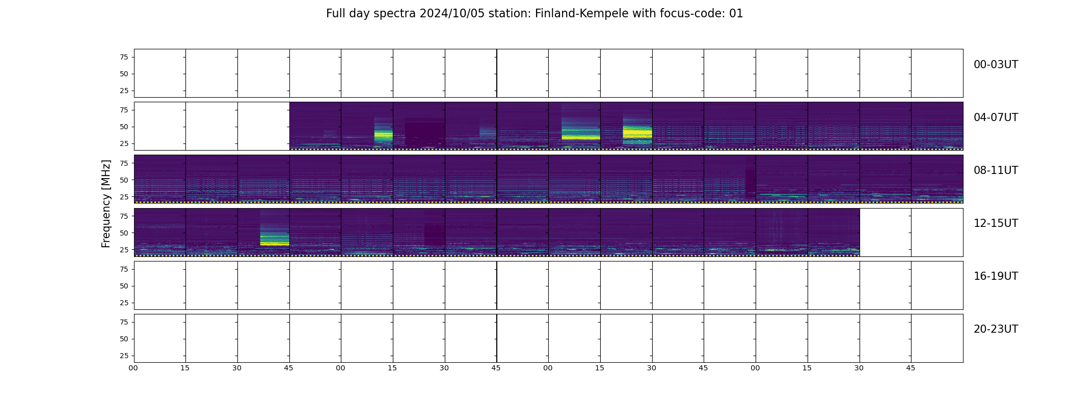Click the '25' tick label of 04-07UT row

click(x=124, y=143)
